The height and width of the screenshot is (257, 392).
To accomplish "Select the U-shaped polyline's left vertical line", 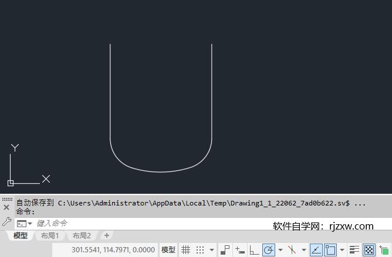I will point(110,91).
